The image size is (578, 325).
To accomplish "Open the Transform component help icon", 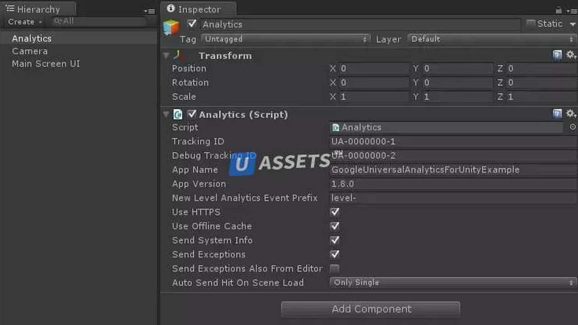I will 558,55.
